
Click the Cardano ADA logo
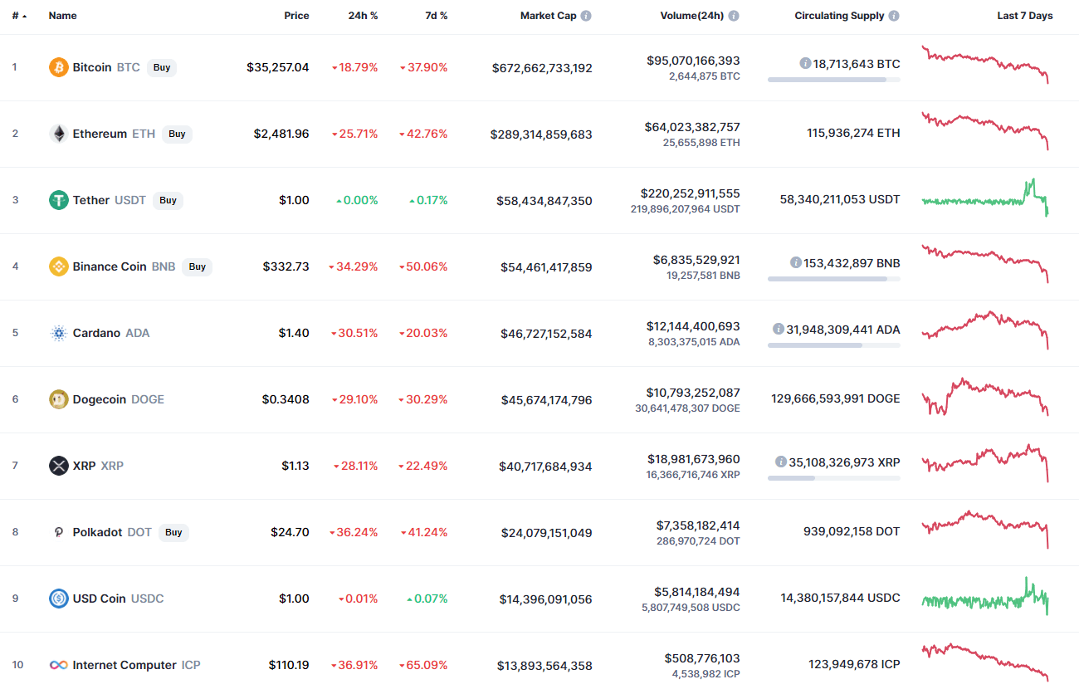pyautogui.click(x=57, y=333)
